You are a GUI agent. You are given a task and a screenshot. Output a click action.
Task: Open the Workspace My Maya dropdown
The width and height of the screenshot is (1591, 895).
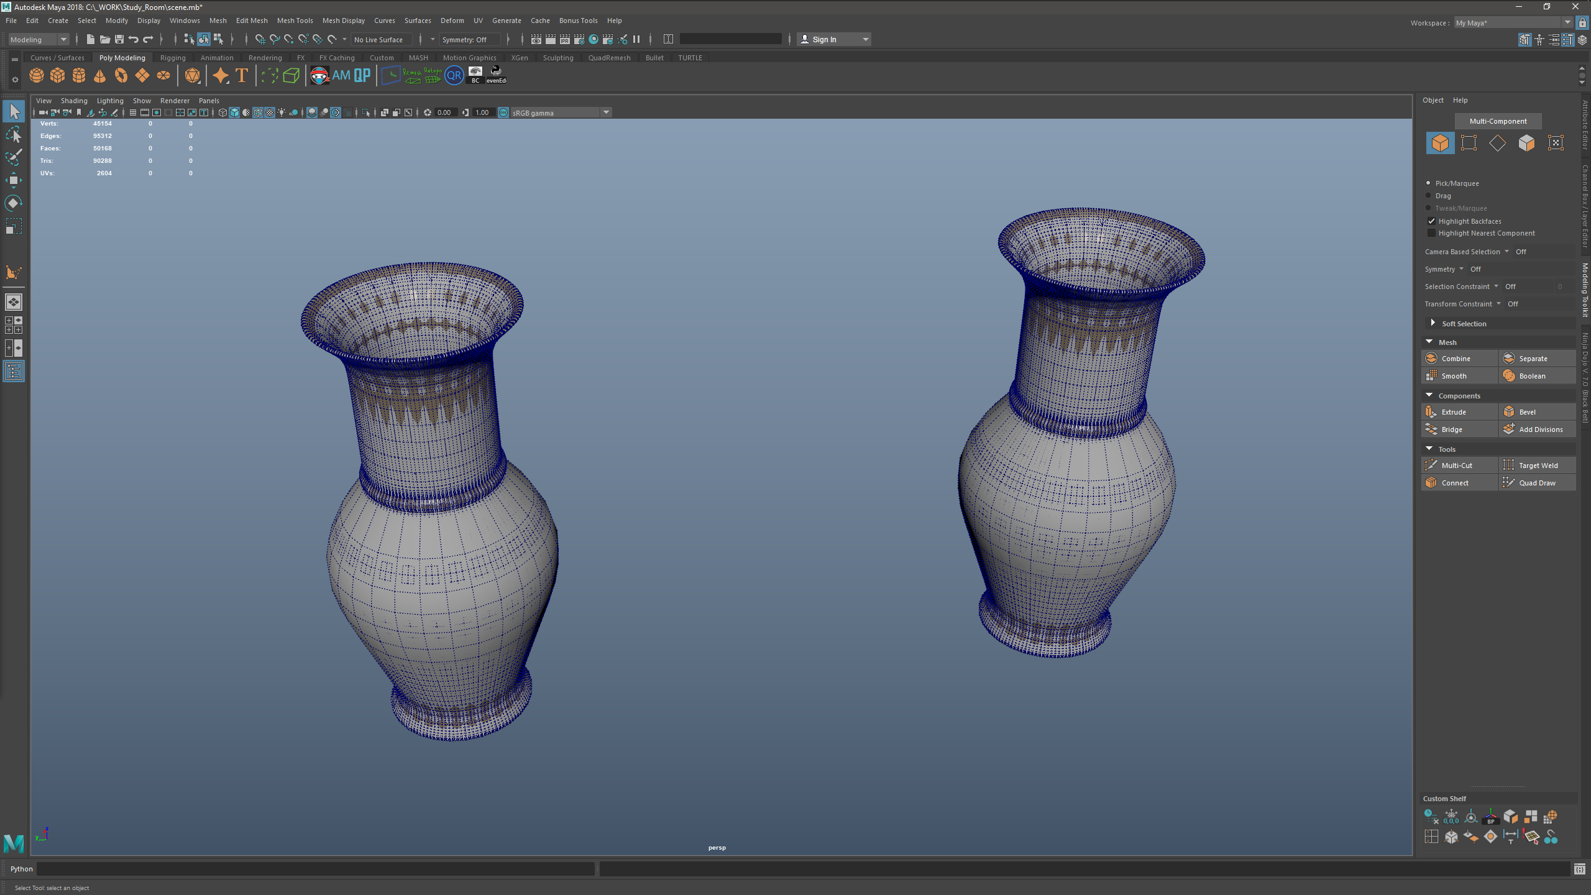(x=1513, y=22)
